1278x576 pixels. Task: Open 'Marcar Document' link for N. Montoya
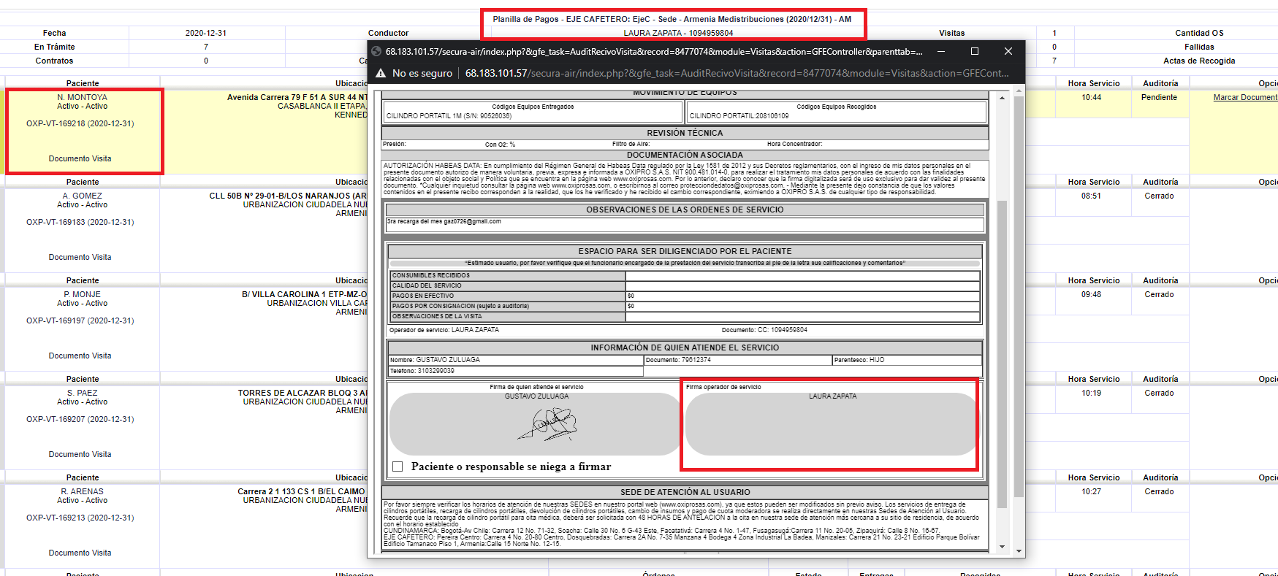(x=1245, y=97)
